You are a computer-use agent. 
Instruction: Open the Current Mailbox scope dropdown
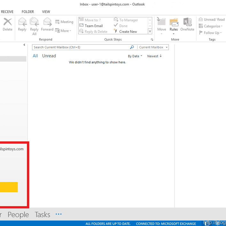point(153,47)
